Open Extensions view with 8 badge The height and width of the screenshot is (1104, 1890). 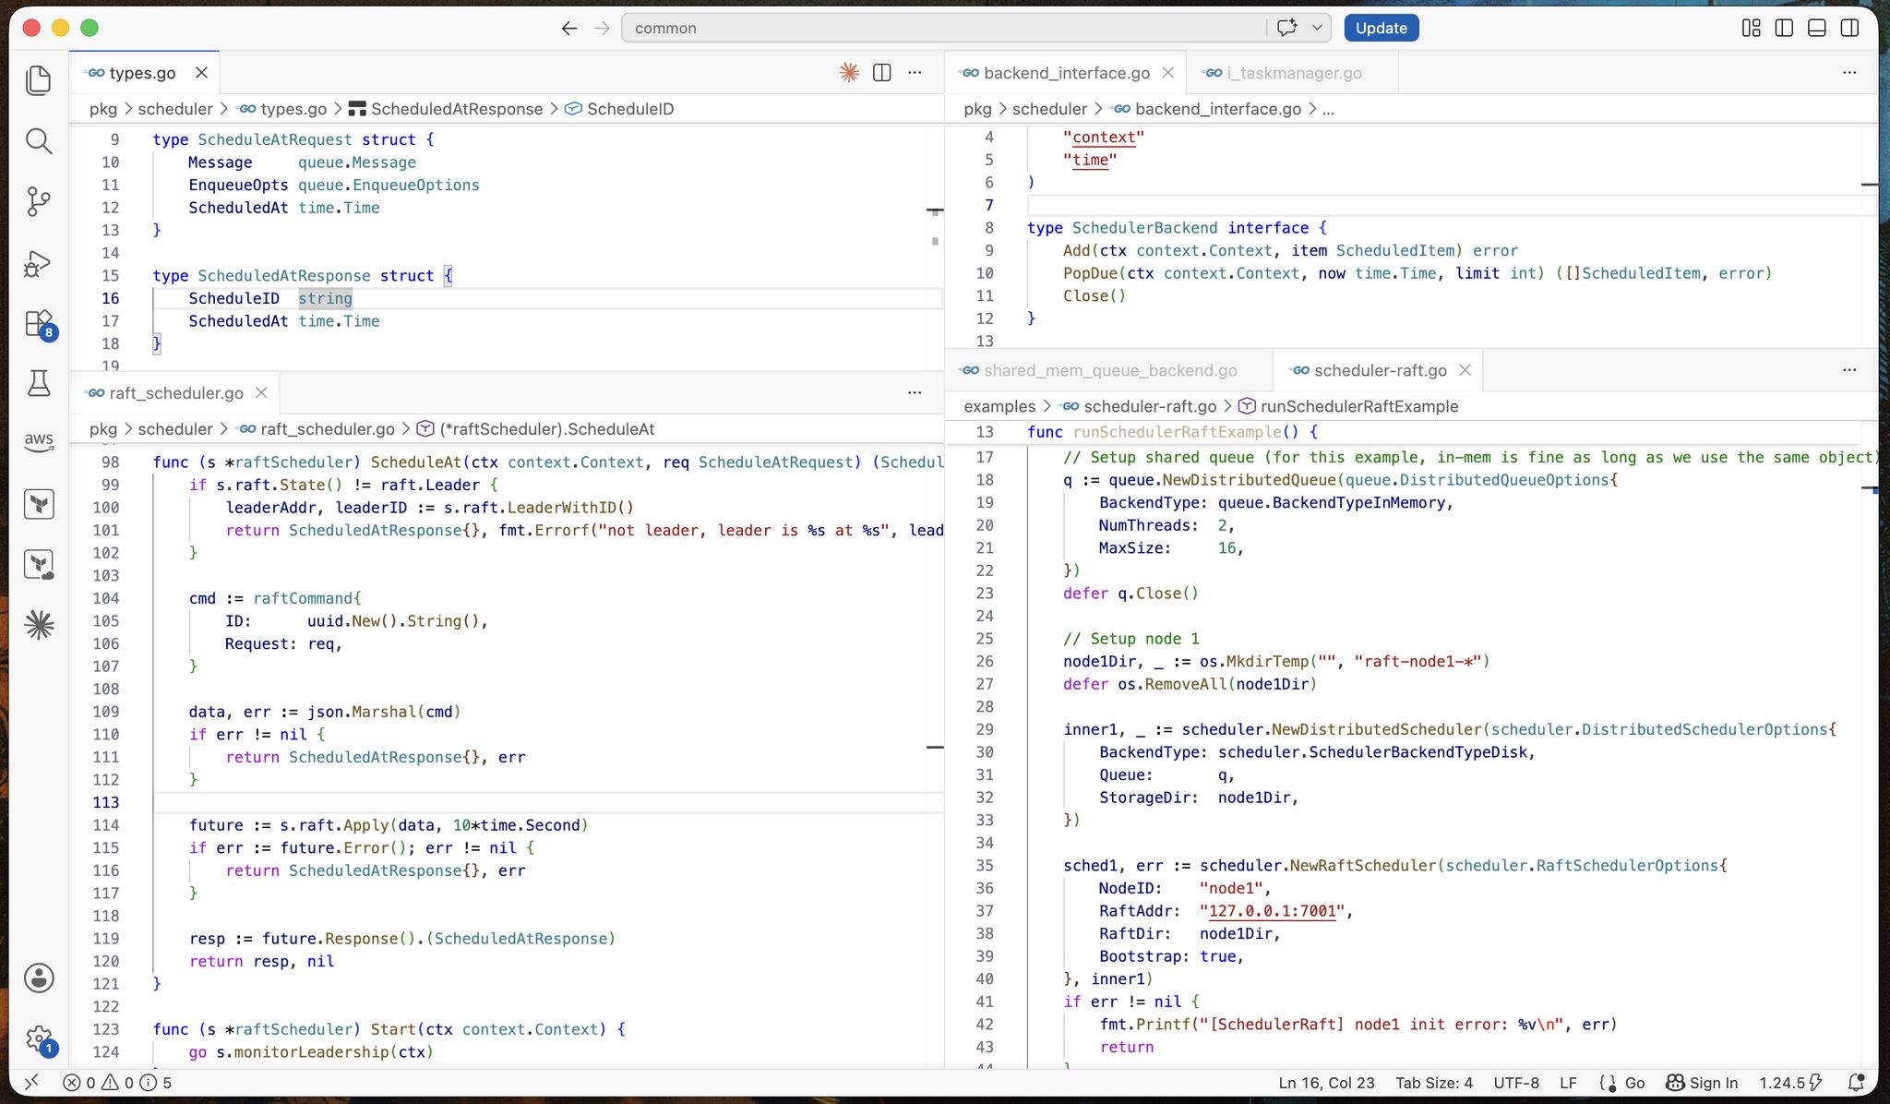click(x=39, y=324)
